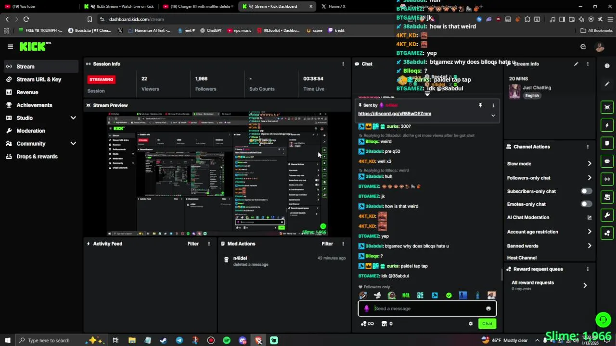Click the chat bubble icon in sidebar
This screenshot has width=616, height=346.
[x=607, y=161]
